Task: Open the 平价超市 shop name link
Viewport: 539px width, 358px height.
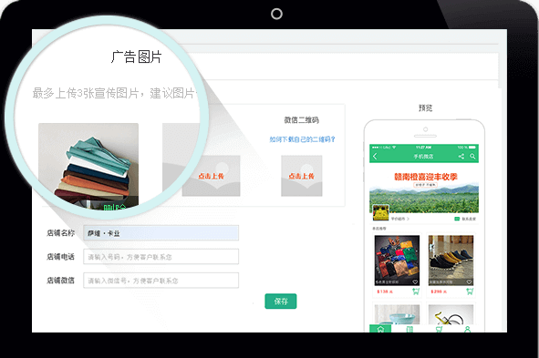Action: point(399,219)
